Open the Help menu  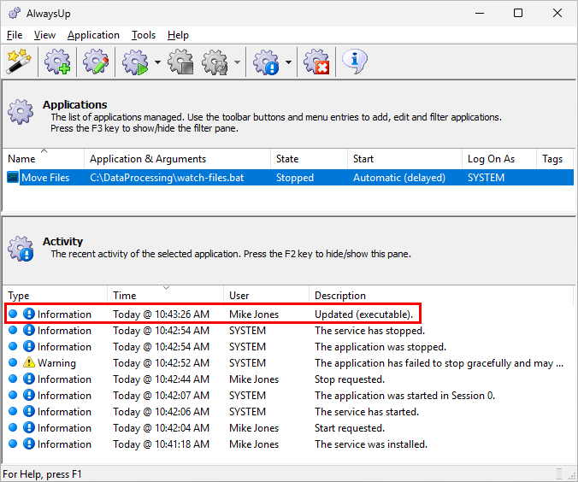pyautogui.click(x=178, y=35)
